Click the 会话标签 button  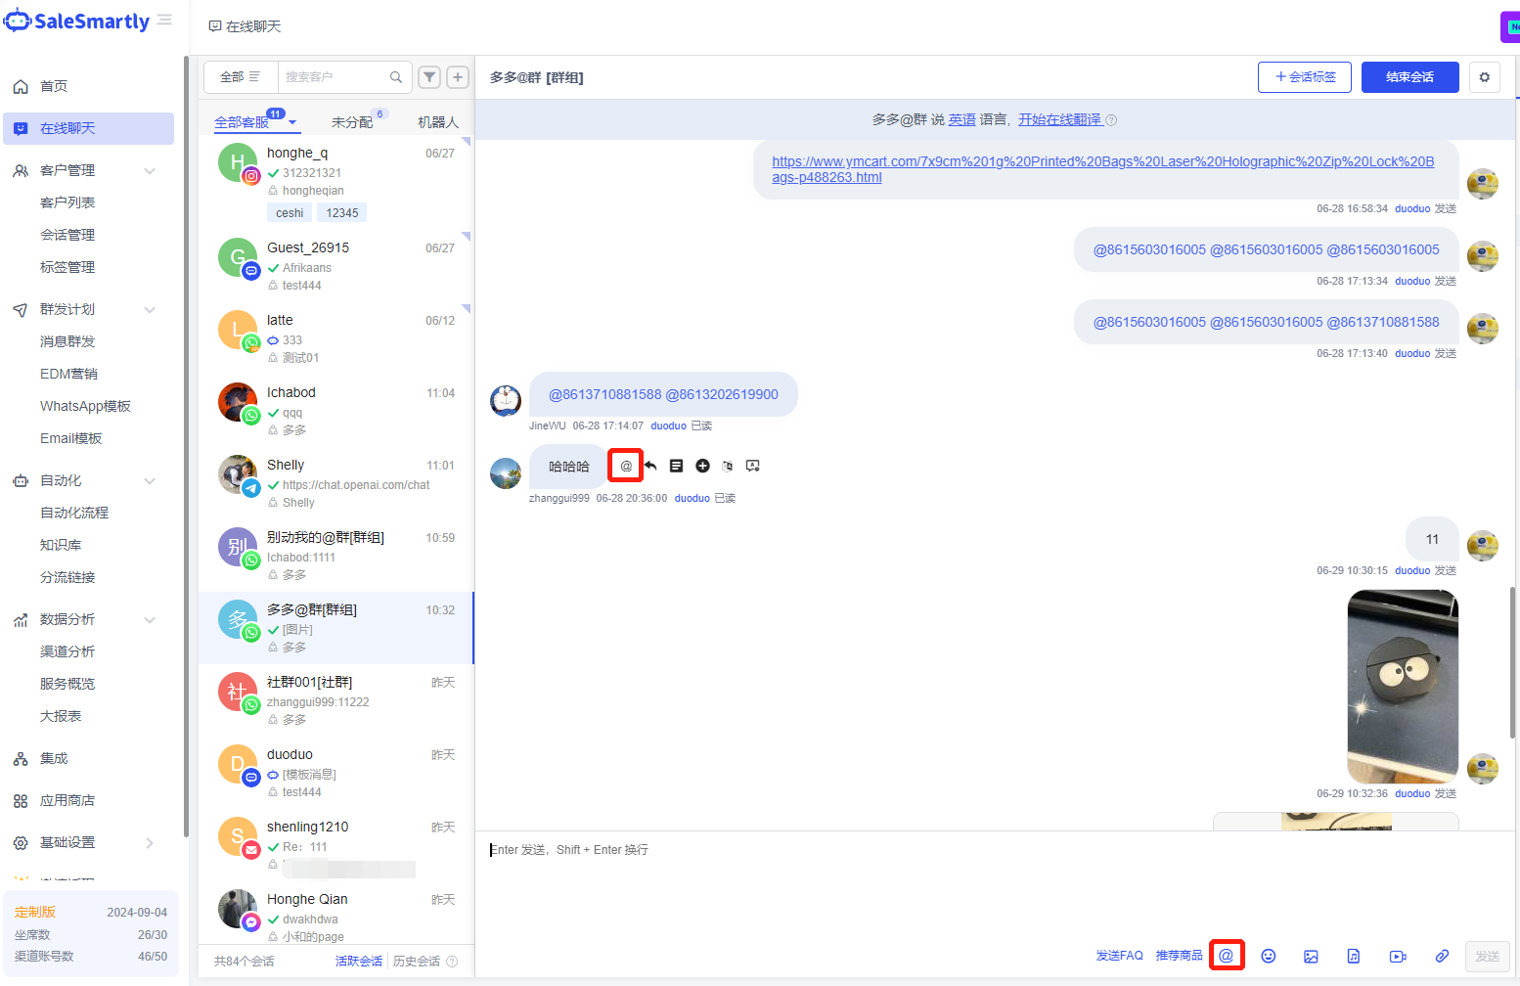point(1305,77)
